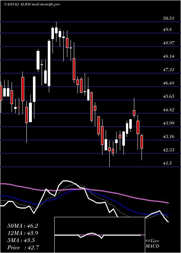Click the Price : 42.7 readout

pos(23,248)
